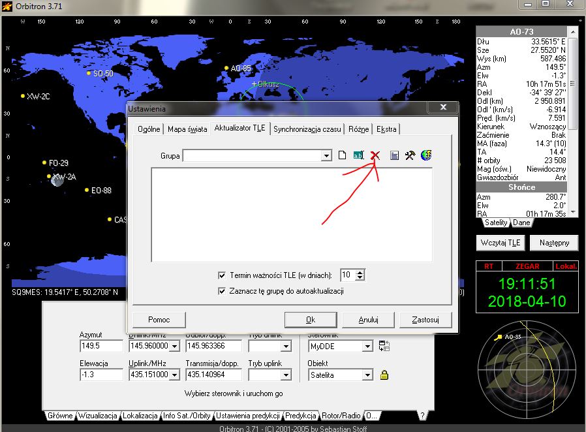Click the Następny button
The image size is (586, 432).
[554, 243]
